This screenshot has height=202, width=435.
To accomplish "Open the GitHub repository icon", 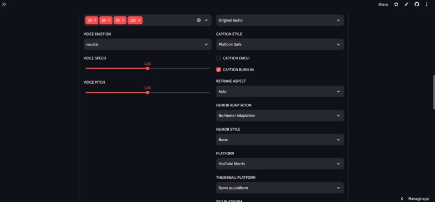I will click(417, 4).
